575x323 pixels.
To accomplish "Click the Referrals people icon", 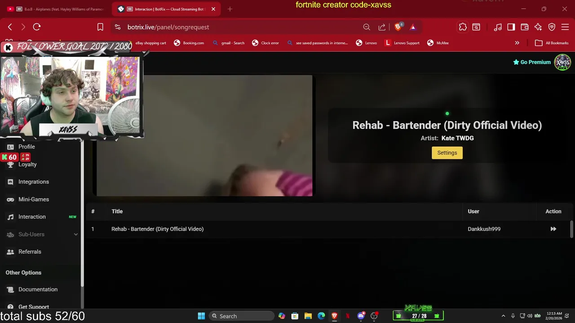I will pyautogui.click(x=10, y=252).
